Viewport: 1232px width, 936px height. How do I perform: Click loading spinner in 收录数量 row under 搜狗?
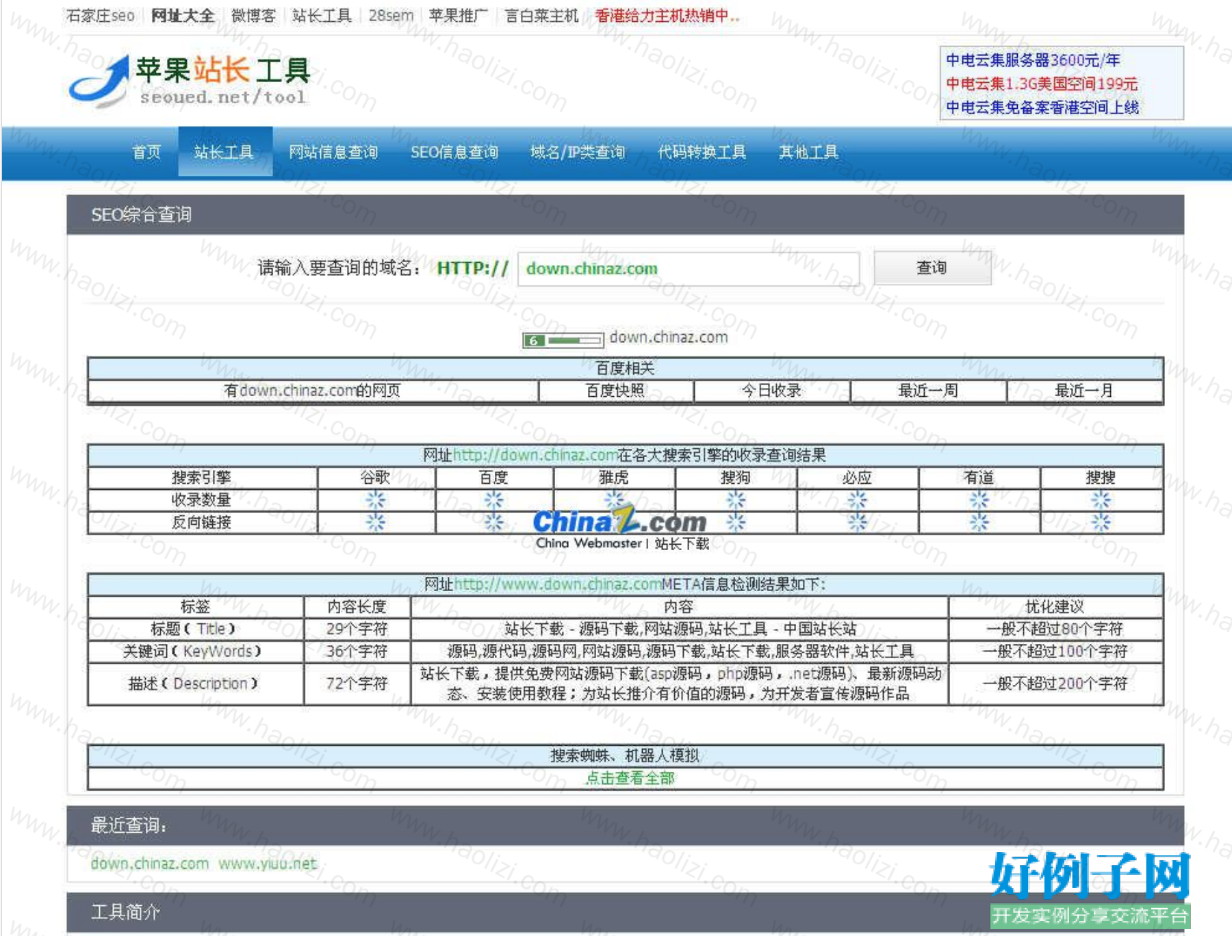[736, 500]
